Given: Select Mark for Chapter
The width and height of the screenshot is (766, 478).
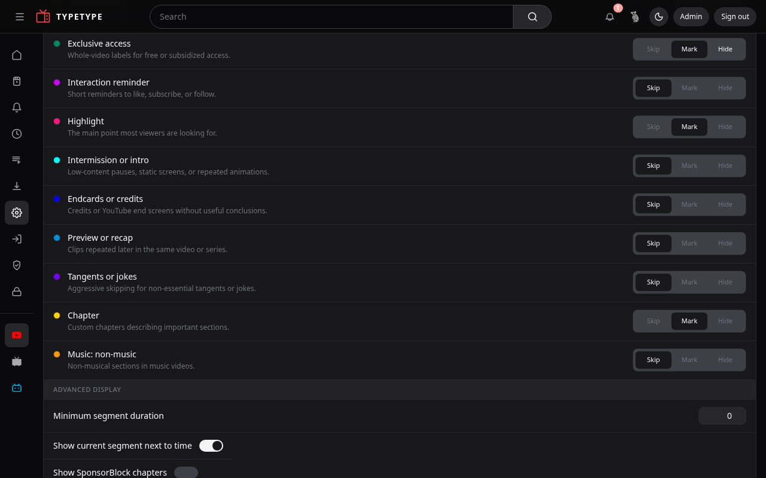Looking at the screenshot, I should pyautogui.click(x=689, y=321).
